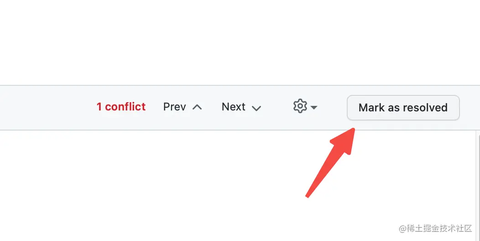The image size is (480, 241).
Task: Click the @ symbol in the watermark
Action: pos(402,228)
